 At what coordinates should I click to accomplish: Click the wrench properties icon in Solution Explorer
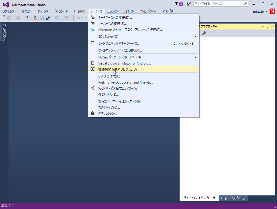click(204, 33)
